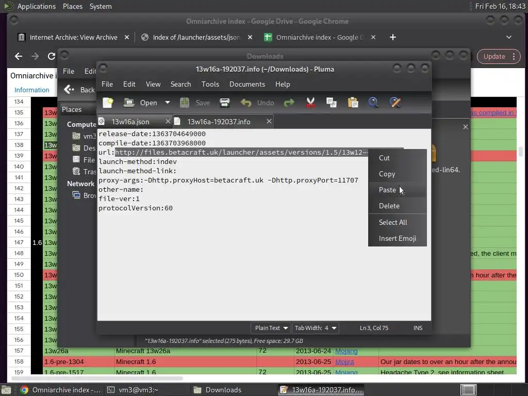Switch to Internet Archive: View Archive Chrome tab
The height and width of the screenshot is (396, 528).
(x=73, y=37)
